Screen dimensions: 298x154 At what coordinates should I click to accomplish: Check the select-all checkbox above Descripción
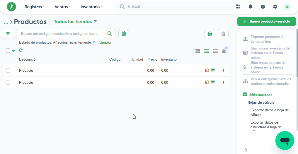click(x=8, y=51)
